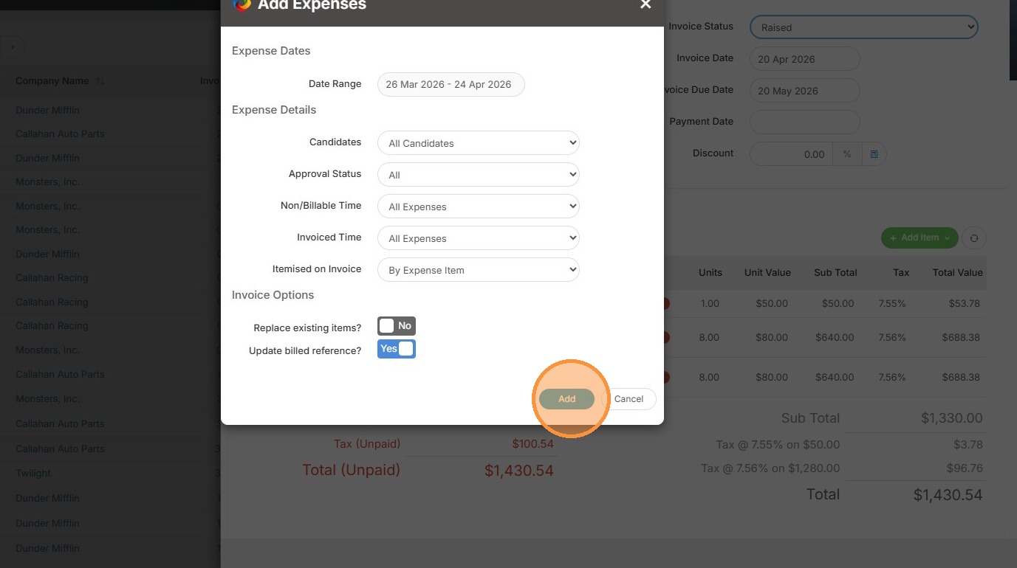Click the Cancel button

(629, 398)
